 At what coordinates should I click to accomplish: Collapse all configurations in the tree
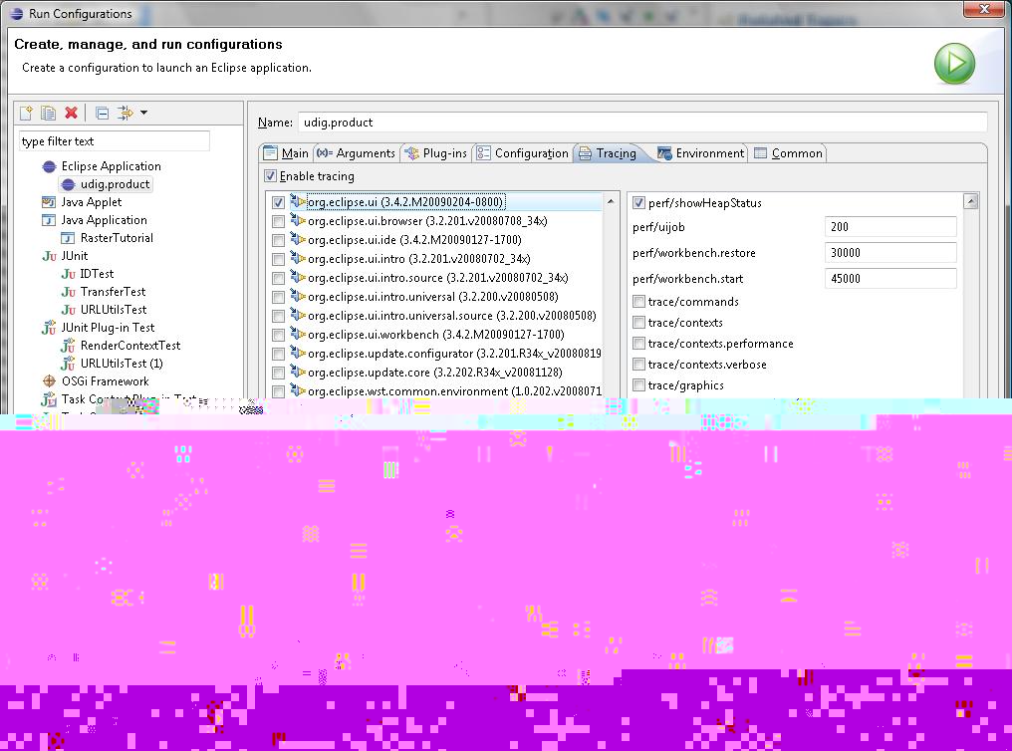click(x=102, y=114)
